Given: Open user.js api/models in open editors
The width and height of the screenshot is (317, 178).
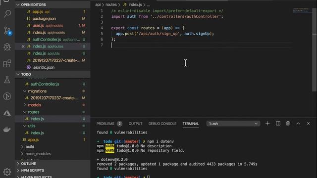Looking at the screenshot, I should pos(53,26).
